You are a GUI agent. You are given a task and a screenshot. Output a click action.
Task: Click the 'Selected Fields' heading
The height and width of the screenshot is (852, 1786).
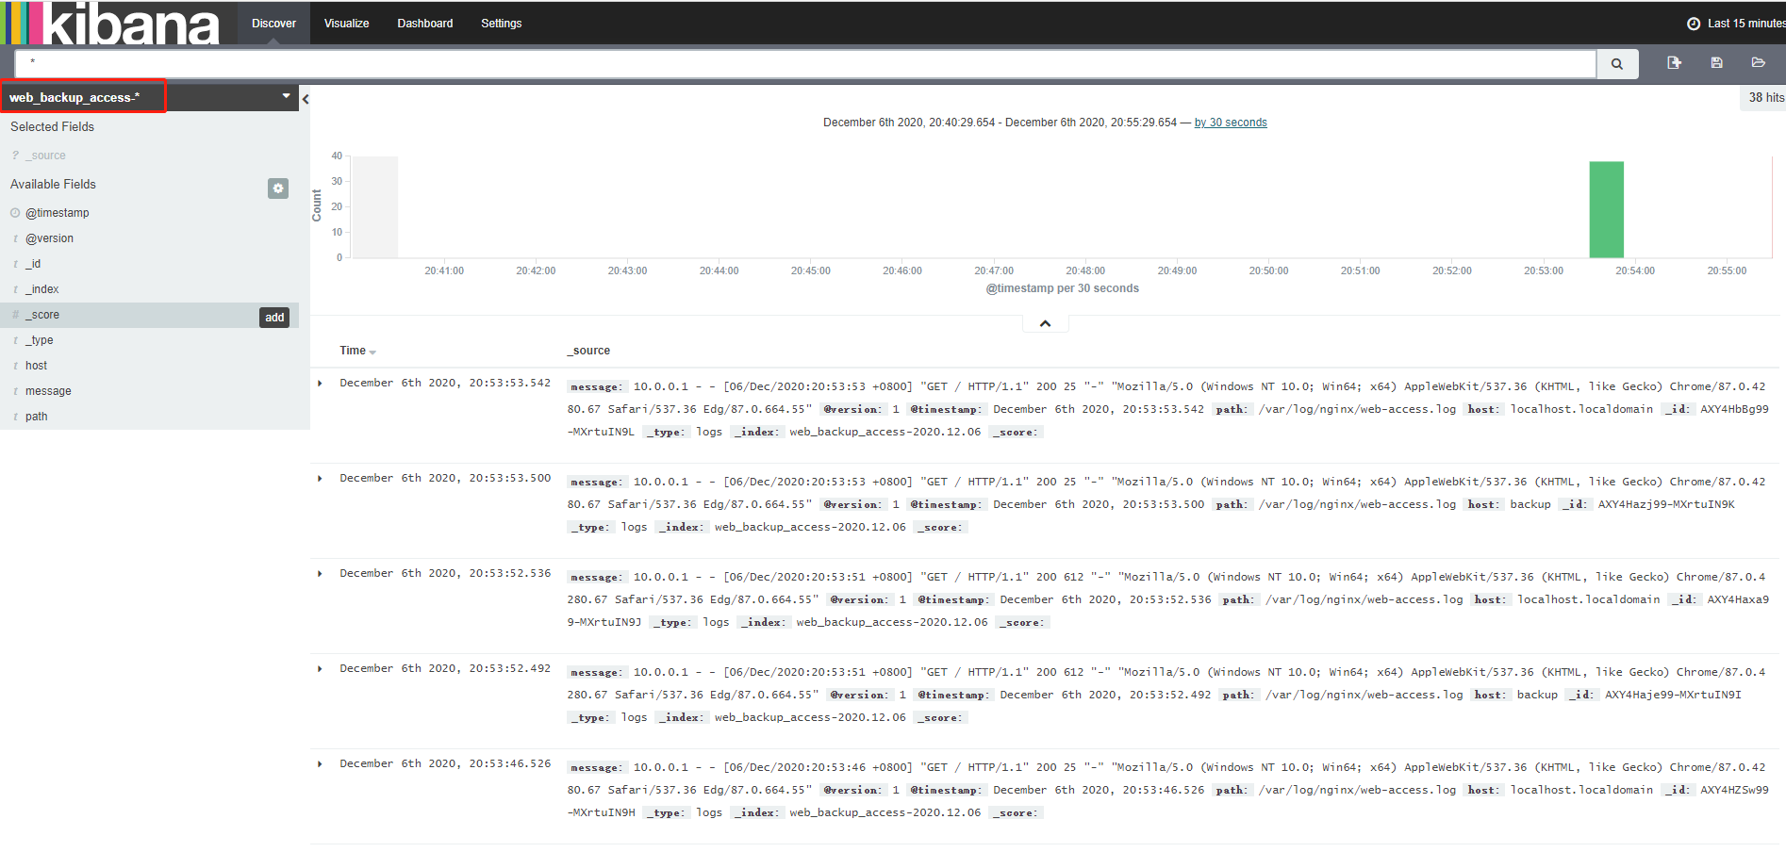(x=52, y=126)
